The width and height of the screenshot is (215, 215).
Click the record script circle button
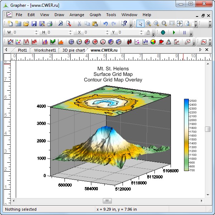pos(163,33)
